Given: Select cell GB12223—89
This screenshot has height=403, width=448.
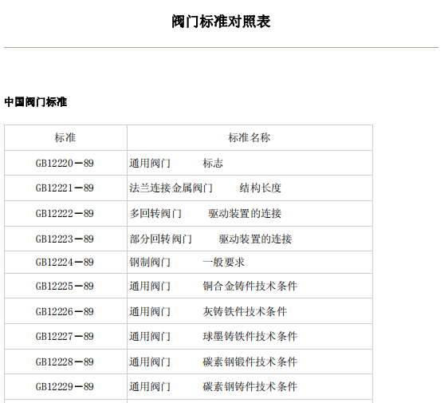Looking at the screenshot, I should (65, 239).
